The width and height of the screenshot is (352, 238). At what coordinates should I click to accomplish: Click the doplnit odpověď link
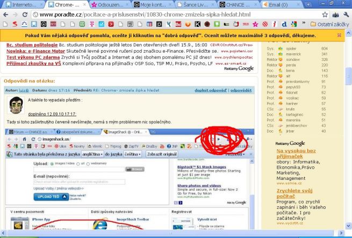pos(211,90)
